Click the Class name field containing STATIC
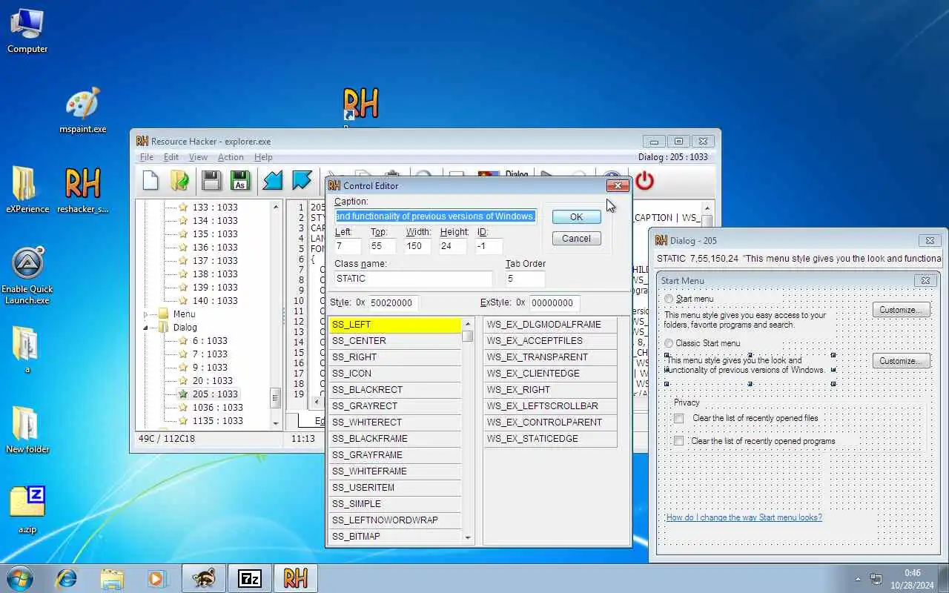949x593 pixels. pyautogui.click(x=413, y=279)
